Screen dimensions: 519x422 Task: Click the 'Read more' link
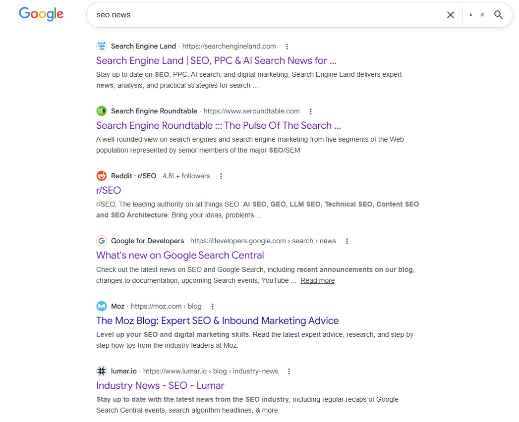[x=317, y=280]
